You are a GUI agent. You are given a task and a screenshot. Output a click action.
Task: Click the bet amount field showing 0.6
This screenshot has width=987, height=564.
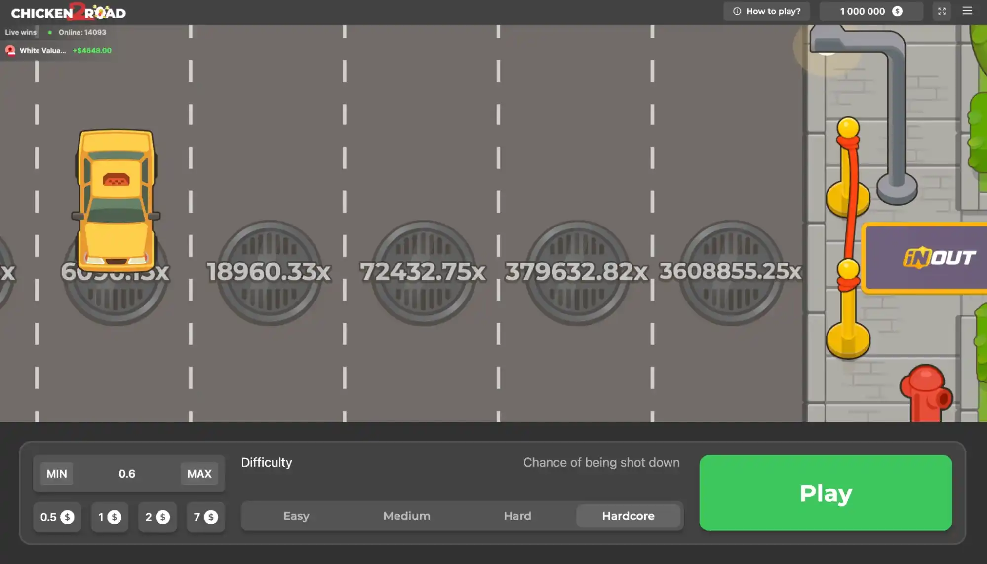(127, 474)
